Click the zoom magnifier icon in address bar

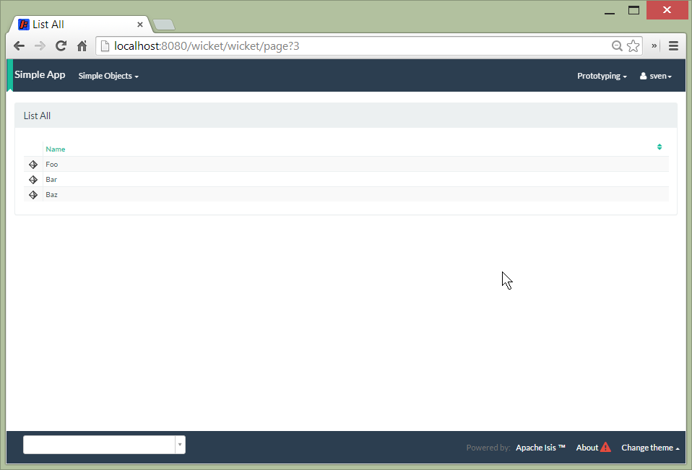pyautogui.click(x=617, y=46)
